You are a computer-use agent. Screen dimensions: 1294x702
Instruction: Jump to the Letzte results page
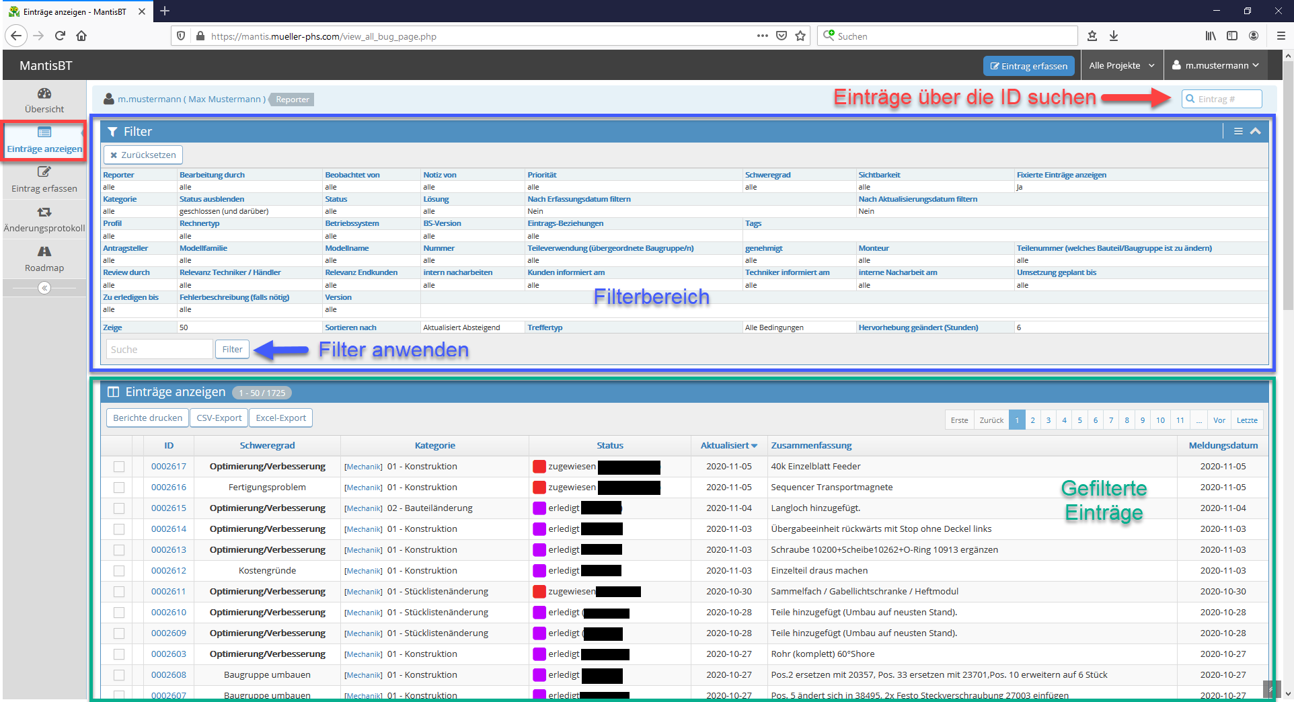[x=1246, y=420]
